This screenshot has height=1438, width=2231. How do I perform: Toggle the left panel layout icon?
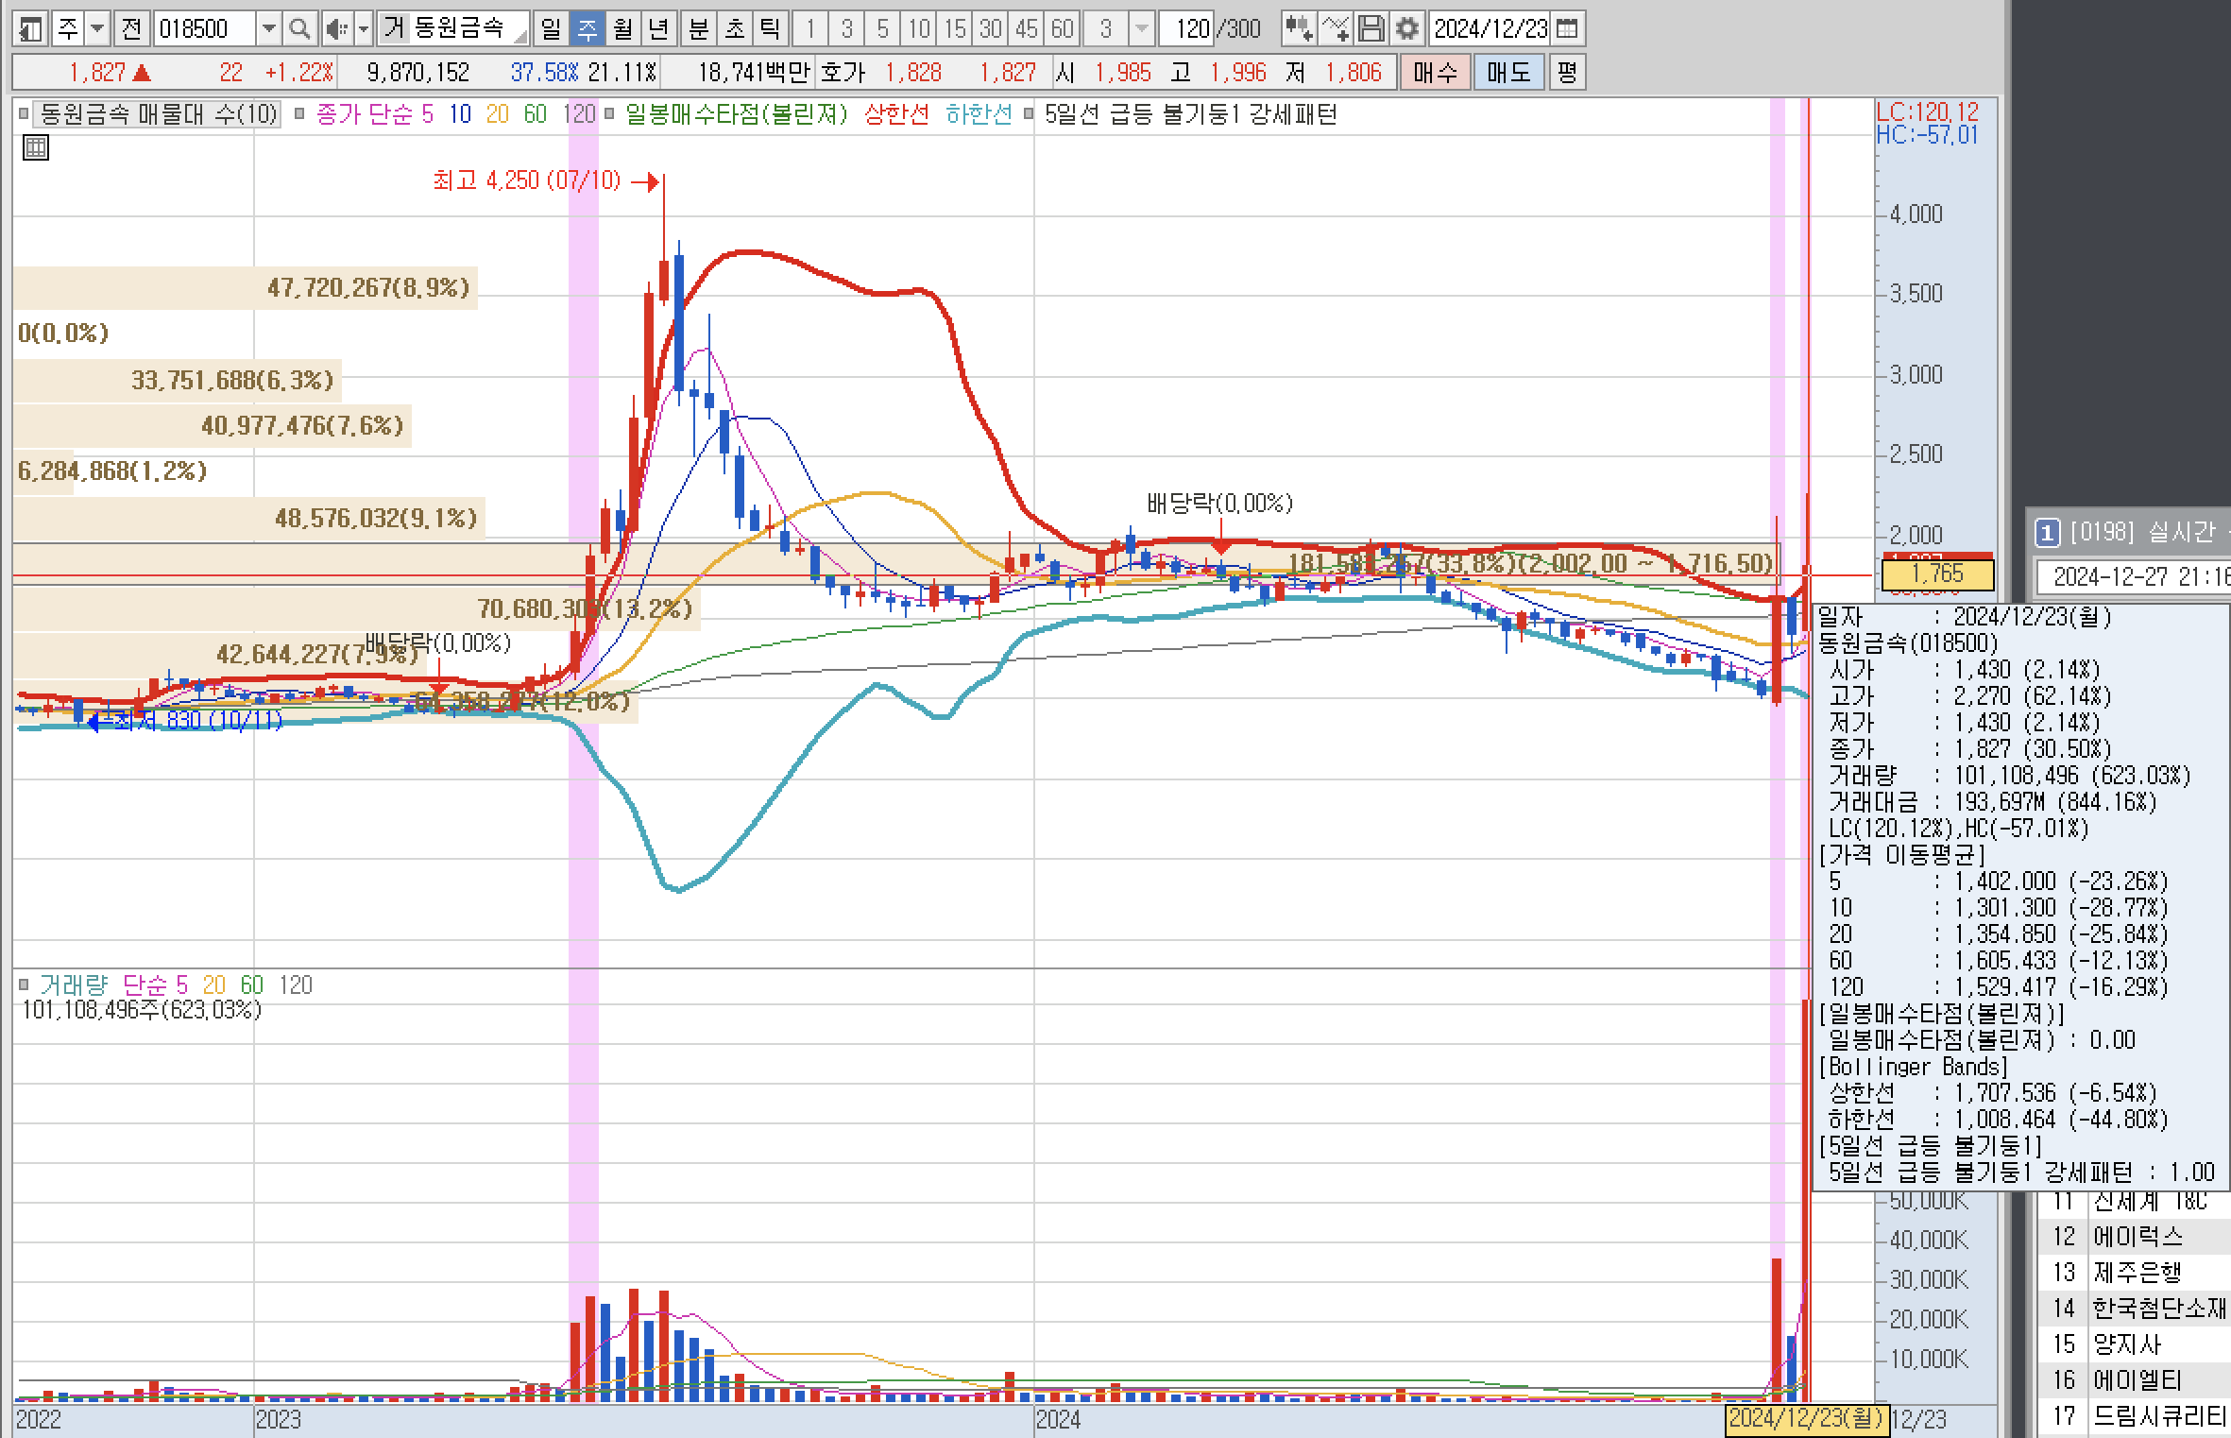[x=30, y=29]
